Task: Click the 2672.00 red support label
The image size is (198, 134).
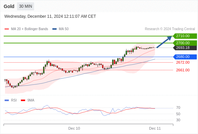Action: pyautogui.click(x=183, y=62)
